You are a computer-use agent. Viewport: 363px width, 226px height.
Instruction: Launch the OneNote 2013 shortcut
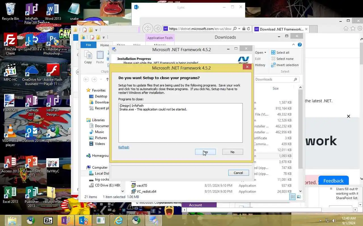pos(31,105)
